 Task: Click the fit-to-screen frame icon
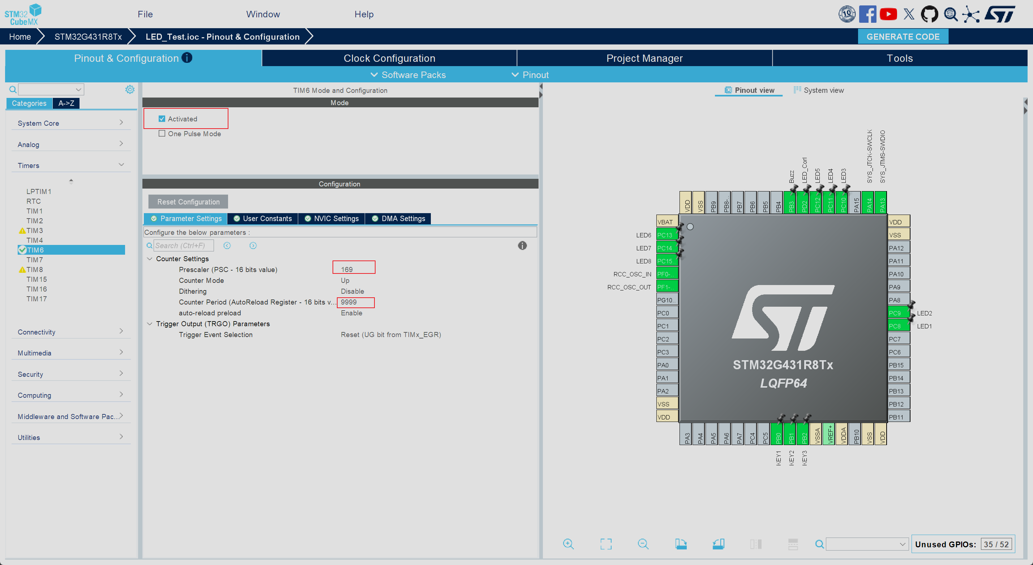pyautogui.click(x=605, y=544)
